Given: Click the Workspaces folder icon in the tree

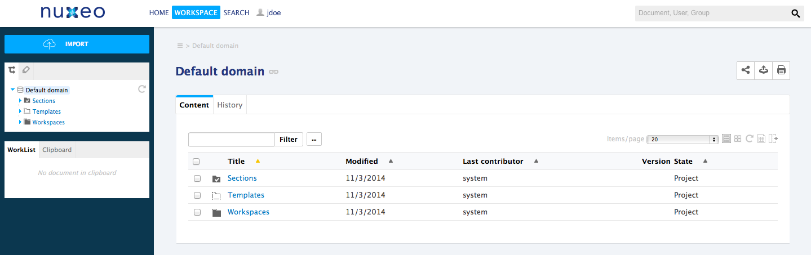Looking at the screenshot, I should [x=27, y=122].
